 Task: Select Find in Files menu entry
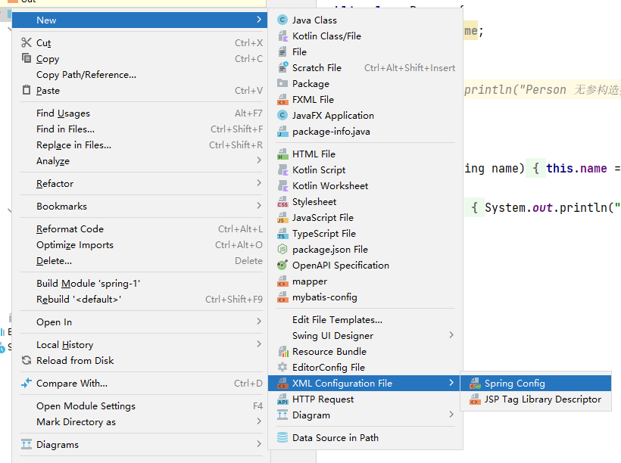coord(65,129)
